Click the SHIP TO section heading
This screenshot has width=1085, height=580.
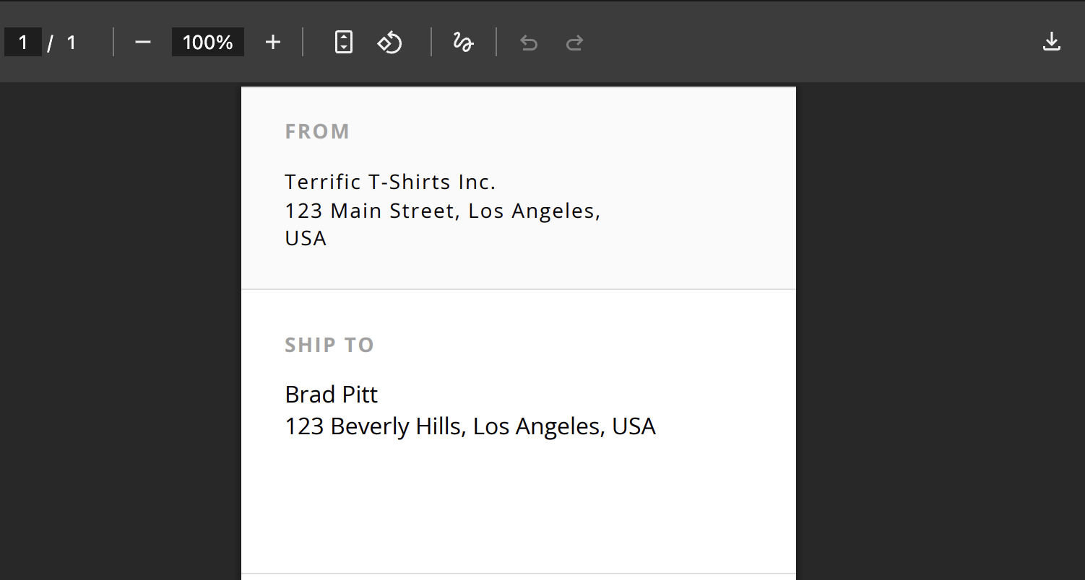pyautogui.click(x=329, y=345)
